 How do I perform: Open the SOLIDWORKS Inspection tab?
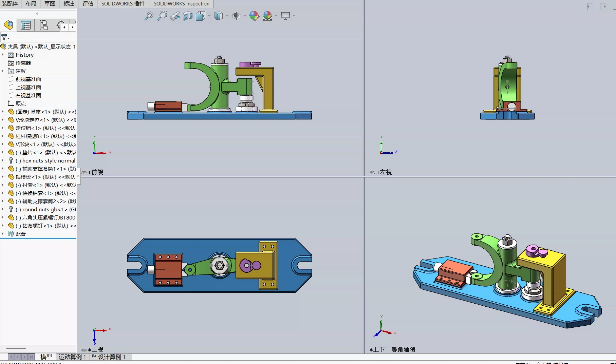(182, 4)
